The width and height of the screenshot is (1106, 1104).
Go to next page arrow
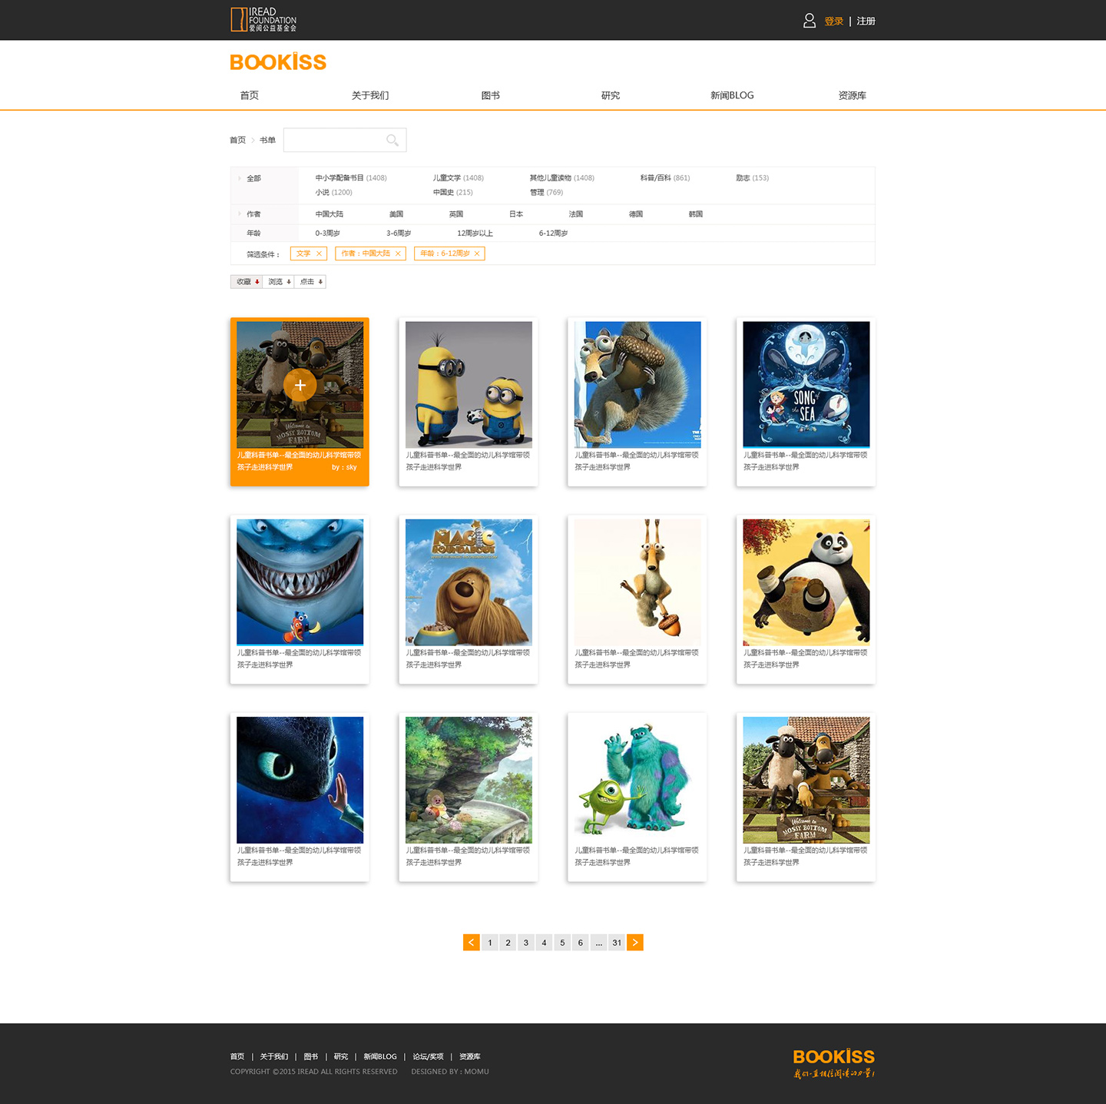[635, 943]
